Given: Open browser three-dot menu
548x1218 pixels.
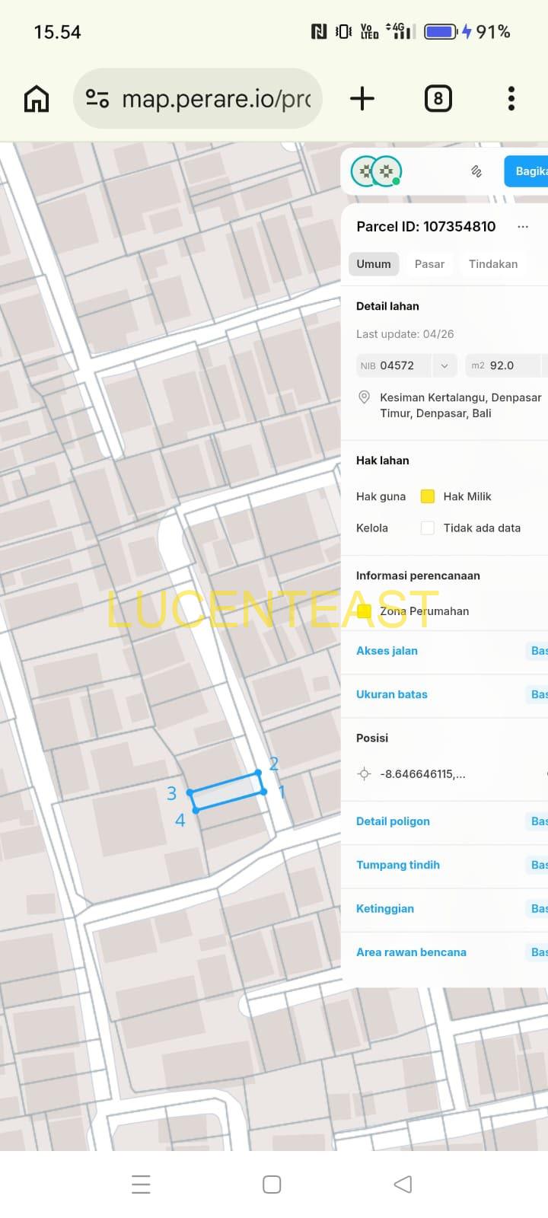Looking at the screenshot, I should (511, 99).
